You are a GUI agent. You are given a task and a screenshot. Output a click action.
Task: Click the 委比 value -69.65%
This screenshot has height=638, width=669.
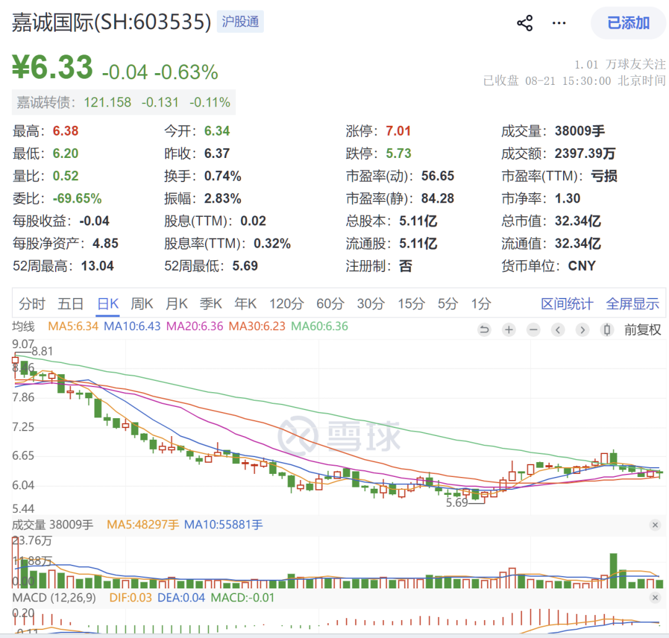click(x=77, y=198)
